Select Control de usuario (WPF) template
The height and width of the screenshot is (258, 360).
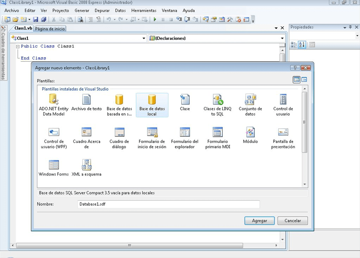[53, 138]
